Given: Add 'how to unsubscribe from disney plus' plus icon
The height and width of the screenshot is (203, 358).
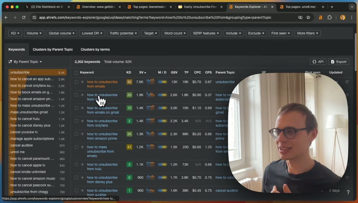Looking at the screenshot, I should pyautogui.click(x=82, y=178).
